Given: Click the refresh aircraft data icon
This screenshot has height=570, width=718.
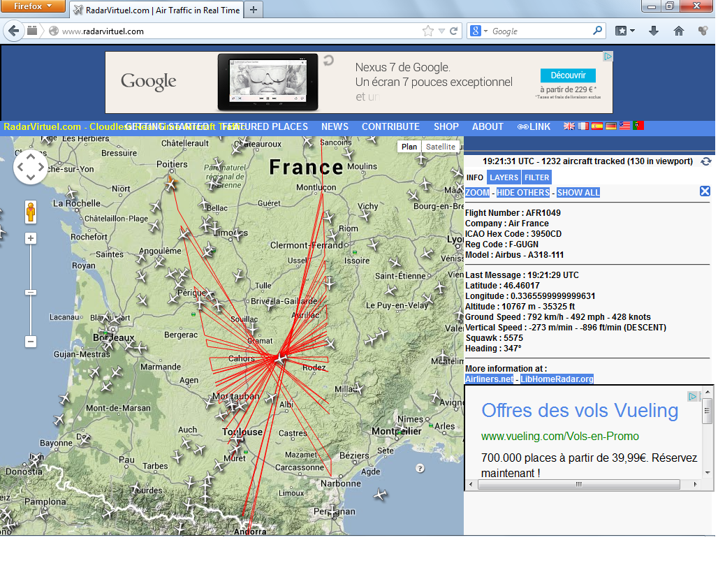Looking at the screenshot, I should click(x=706, y=161).
